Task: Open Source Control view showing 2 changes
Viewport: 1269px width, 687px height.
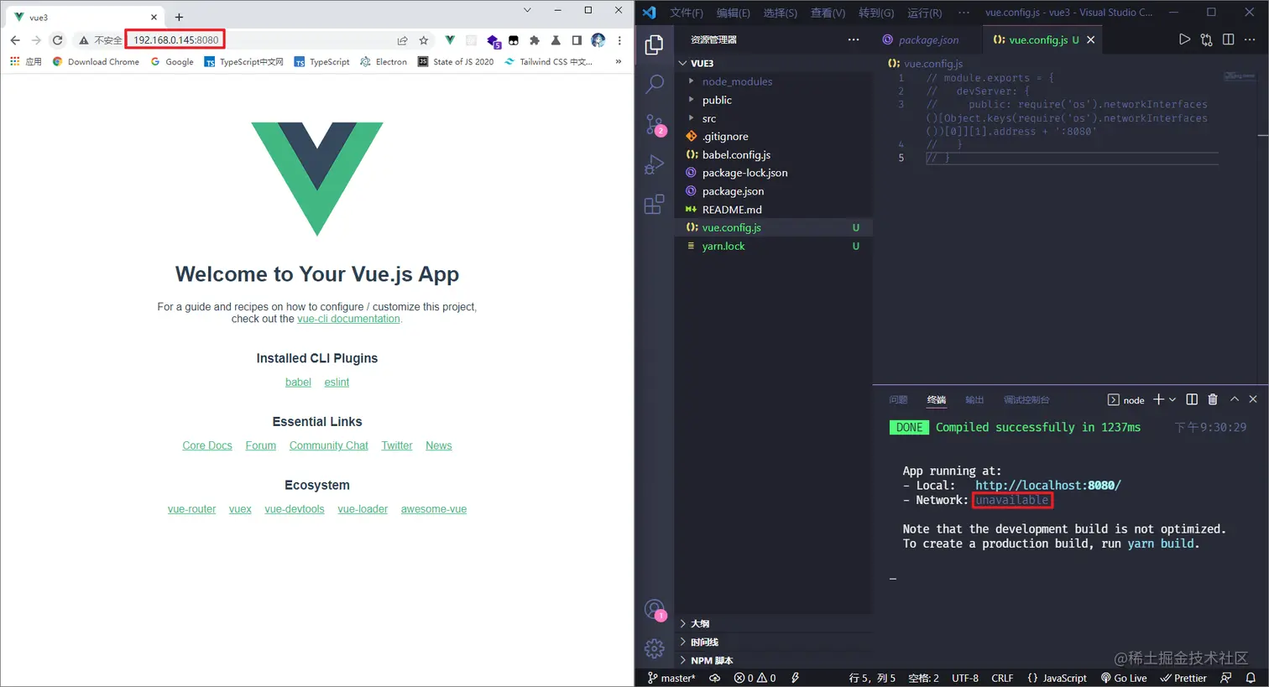Action: tap(654, 123)
